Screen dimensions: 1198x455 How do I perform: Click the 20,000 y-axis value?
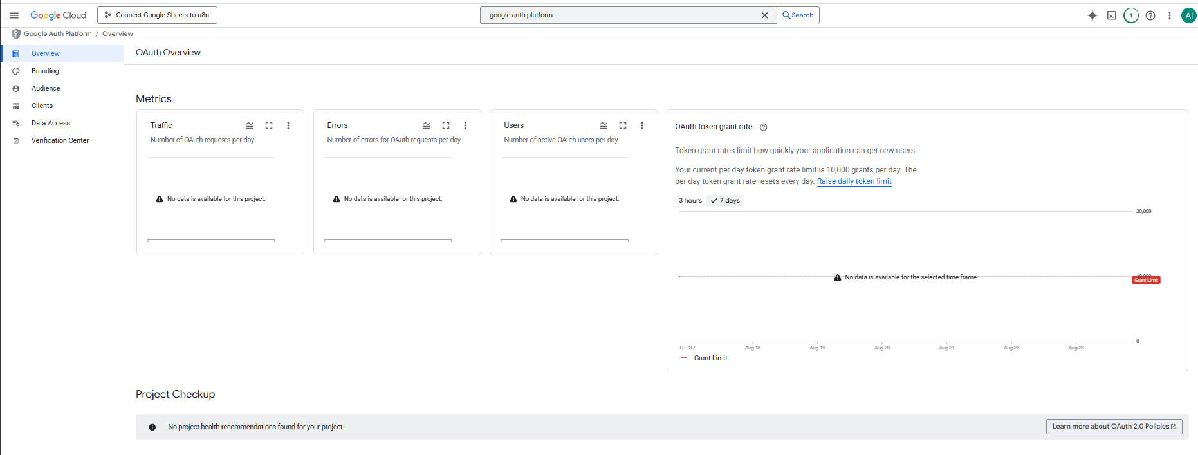click(1144, 212)
